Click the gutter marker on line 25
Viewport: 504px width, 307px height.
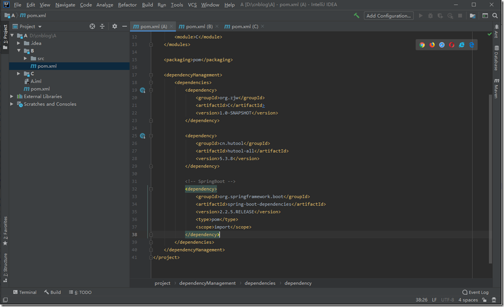tap(143, 136)
